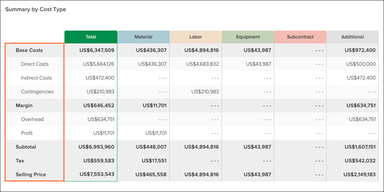384x192 pixels.
Task: Click the Labor contingencies value US$210,983
Action: coord(205,92)
